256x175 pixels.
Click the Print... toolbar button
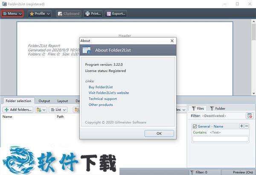click(x=93, y=14)
